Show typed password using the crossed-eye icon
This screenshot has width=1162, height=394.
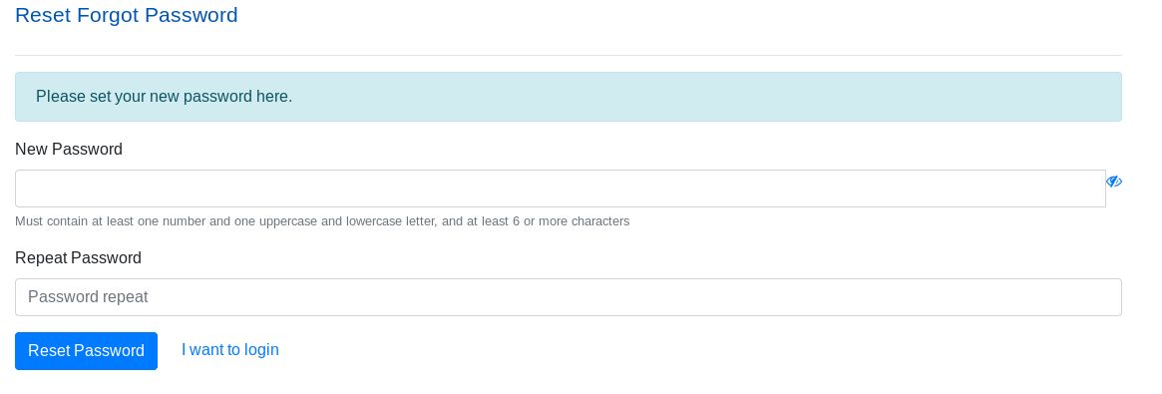point(1113,182)
